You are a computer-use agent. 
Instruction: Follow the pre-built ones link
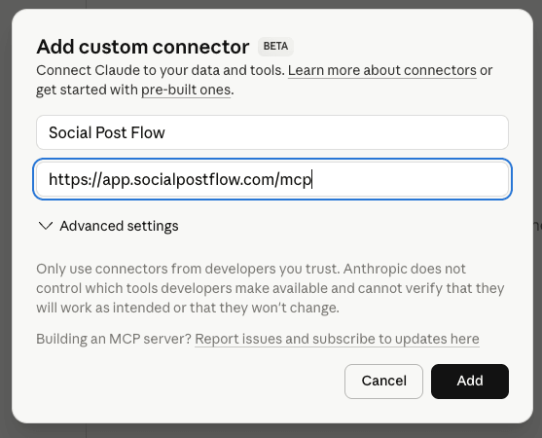coord(186,90)
